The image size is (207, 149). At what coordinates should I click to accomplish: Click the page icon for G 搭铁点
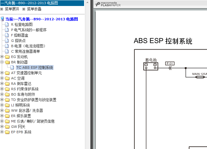click(7, 41)
